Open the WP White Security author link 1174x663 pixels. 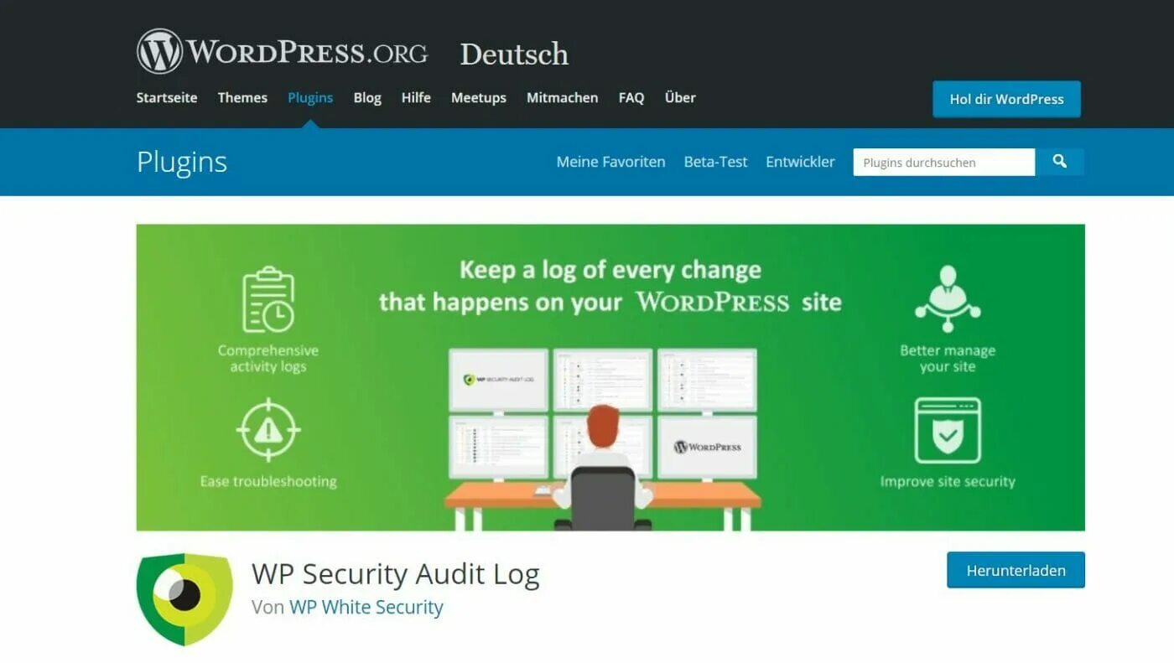coord(366,607)
